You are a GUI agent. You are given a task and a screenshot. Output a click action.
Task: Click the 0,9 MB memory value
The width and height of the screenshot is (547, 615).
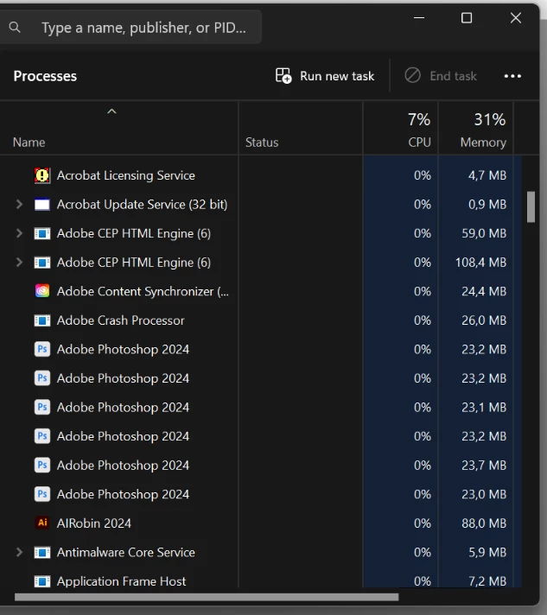487,205
